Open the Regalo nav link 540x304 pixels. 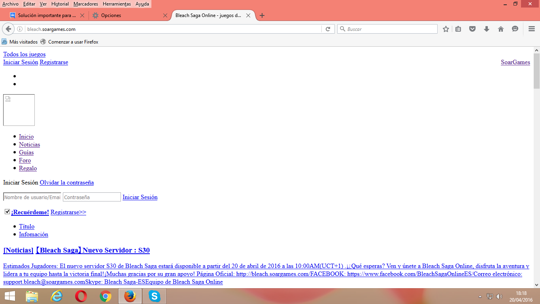click(x=28, y=168)
